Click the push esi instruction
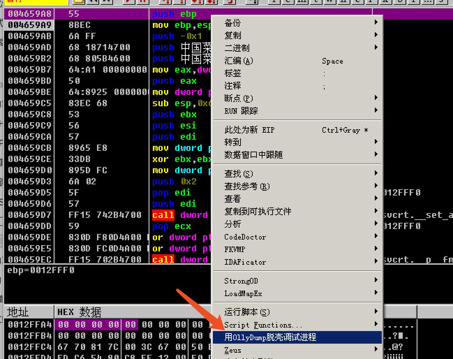This screenshot has height=359, width=453. pos(174,126)
